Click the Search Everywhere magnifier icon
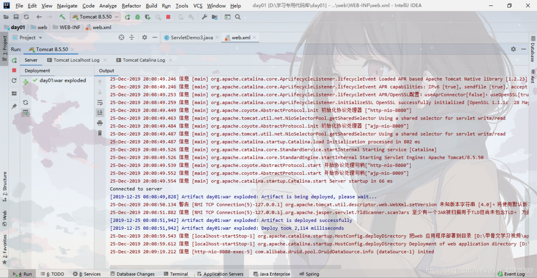The width and height of the screenshot is (537, 278). (x=237, y=17)
